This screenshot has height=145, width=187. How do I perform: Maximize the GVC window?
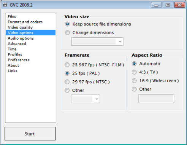point(168,5)
